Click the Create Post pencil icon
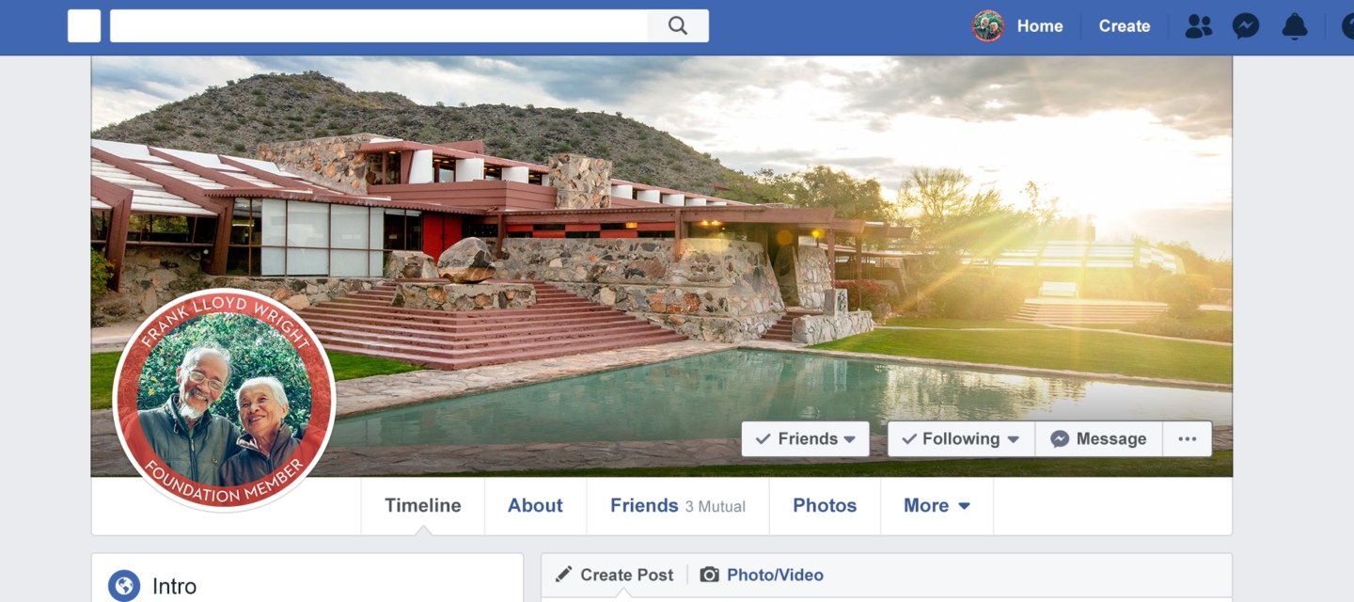Viewport: 1354px width, 602px height. 563,574
